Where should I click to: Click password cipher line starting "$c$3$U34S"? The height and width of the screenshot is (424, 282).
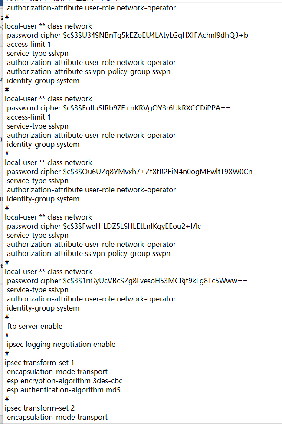128,35
